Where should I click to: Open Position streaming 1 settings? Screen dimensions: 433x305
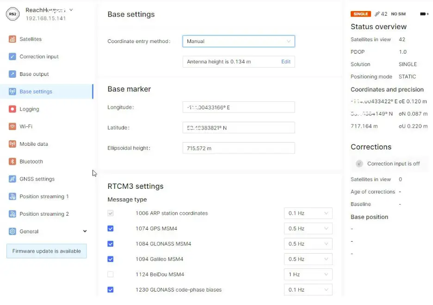(44, 196)
